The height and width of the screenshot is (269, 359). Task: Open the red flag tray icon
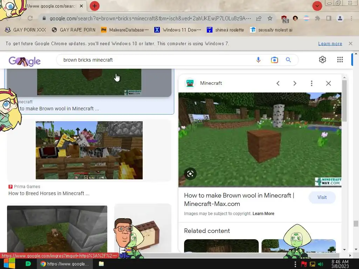coord(304,264)
